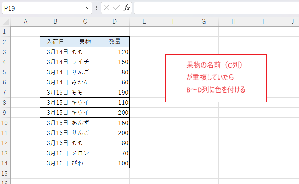Select the 3月15日 cell in row 10

click(x=55, y=123)
